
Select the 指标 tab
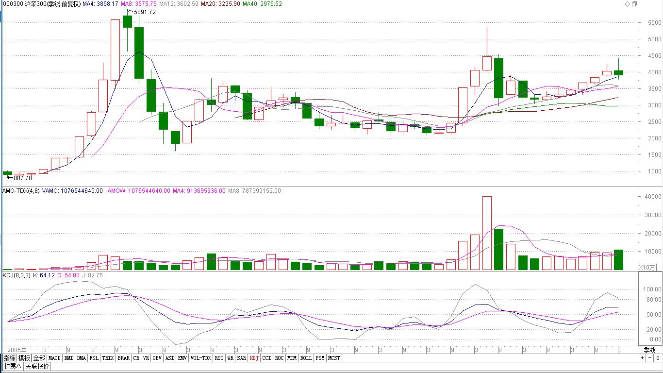(10, 358)
